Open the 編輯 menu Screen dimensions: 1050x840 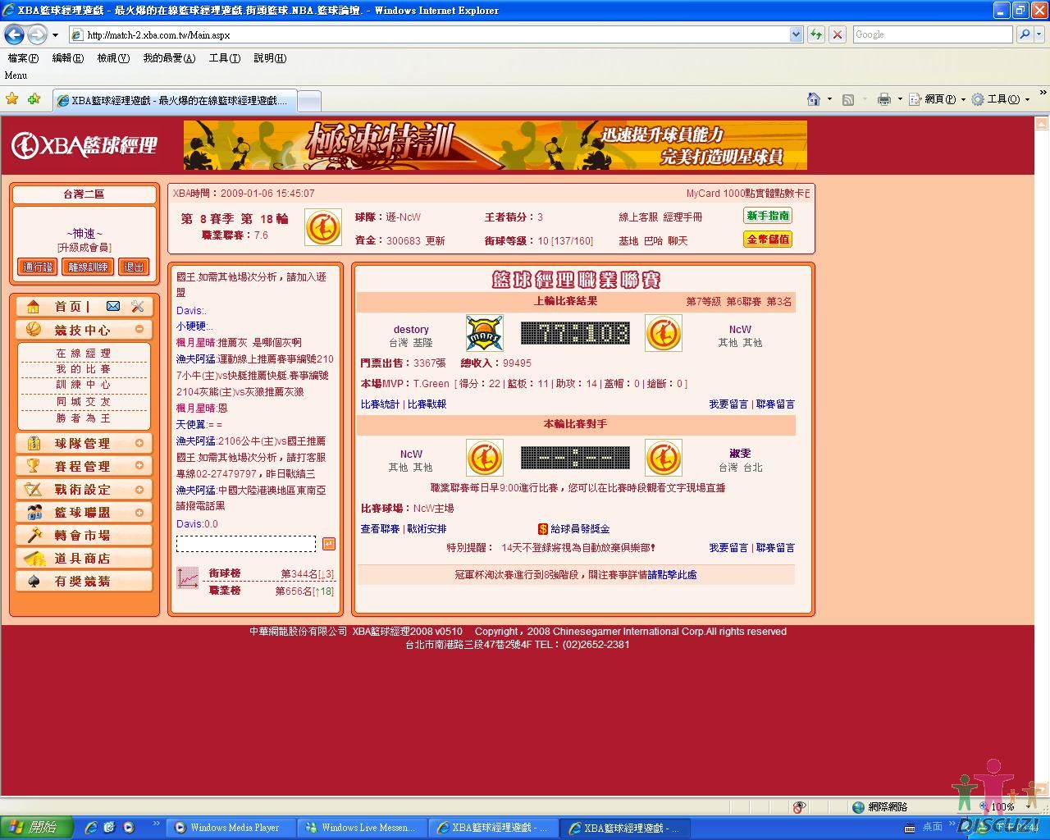coord(67,58)
